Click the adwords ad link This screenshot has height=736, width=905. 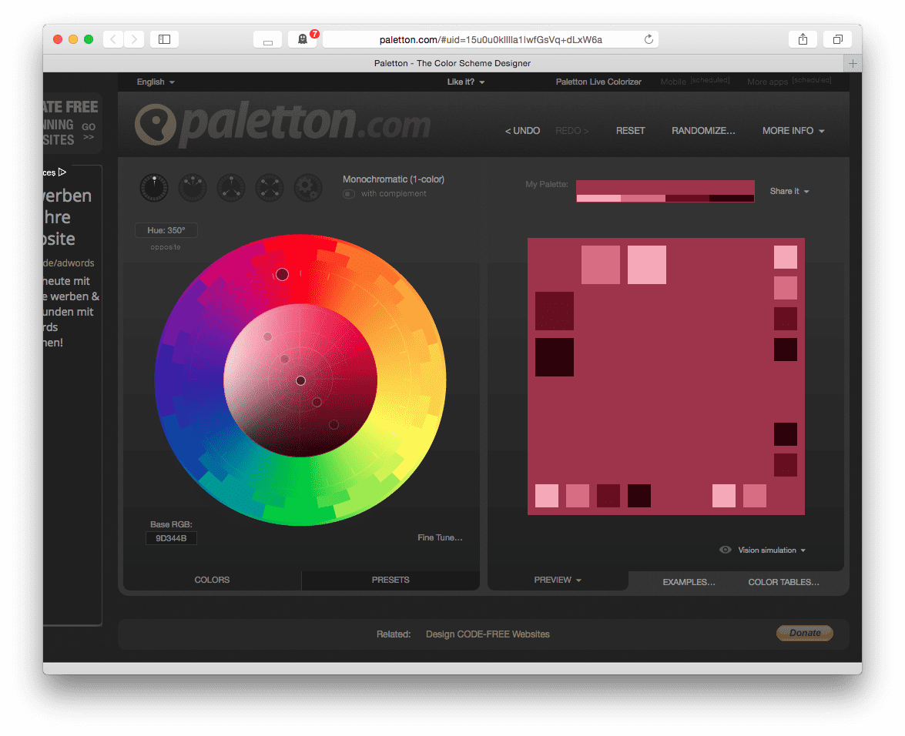click(69, 263)
